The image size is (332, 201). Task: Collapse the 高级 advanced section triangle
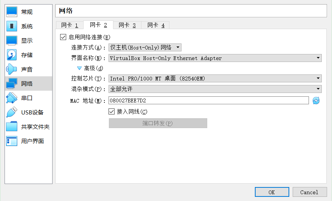[79, 68]
